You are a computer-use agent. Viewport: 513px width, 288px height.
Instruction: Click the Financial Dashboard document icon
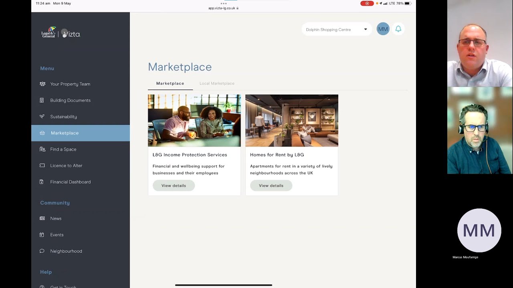click(x=41, y=182)
